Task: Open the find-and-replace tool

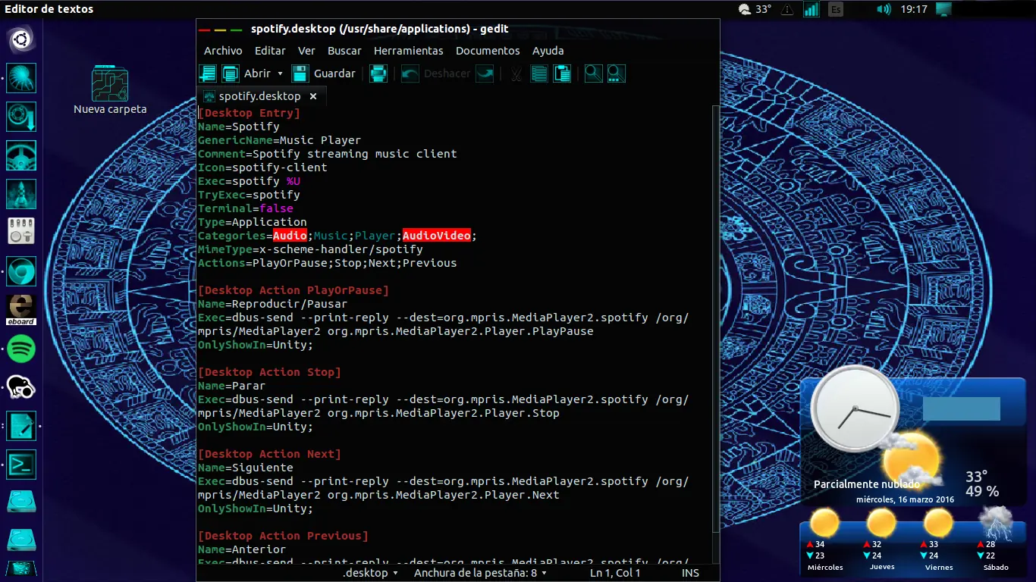Action: point(617,74)
